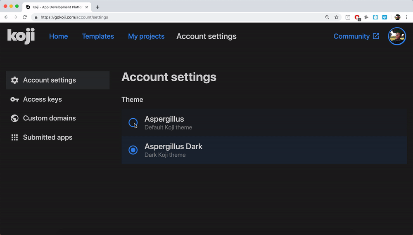The image size is (413, 235).
Task: Close the Koji browser tab
Action: pyautogui.click(x=87, y=7)
